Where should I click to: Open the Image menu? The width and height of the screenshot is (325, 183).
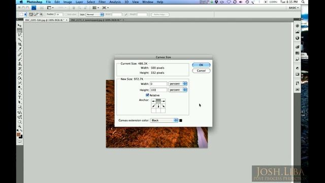68,2
